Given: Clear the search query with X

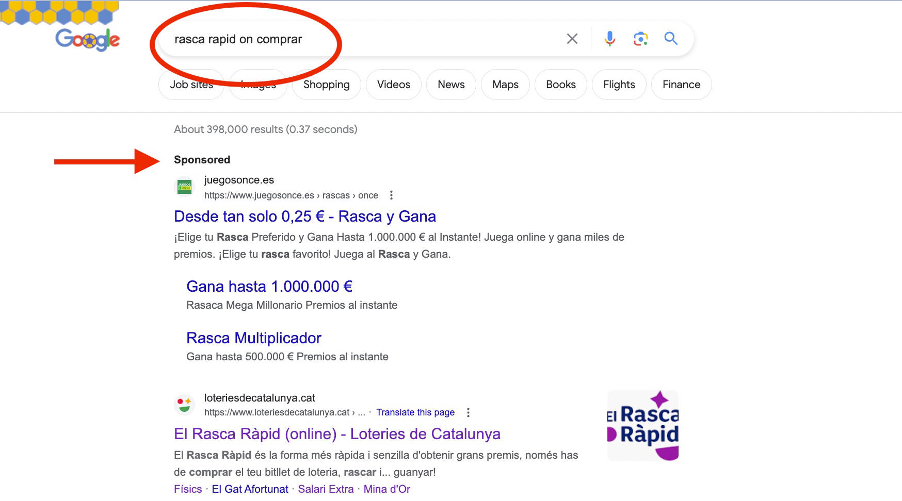Looking at the screenshot, I should 572,39.
